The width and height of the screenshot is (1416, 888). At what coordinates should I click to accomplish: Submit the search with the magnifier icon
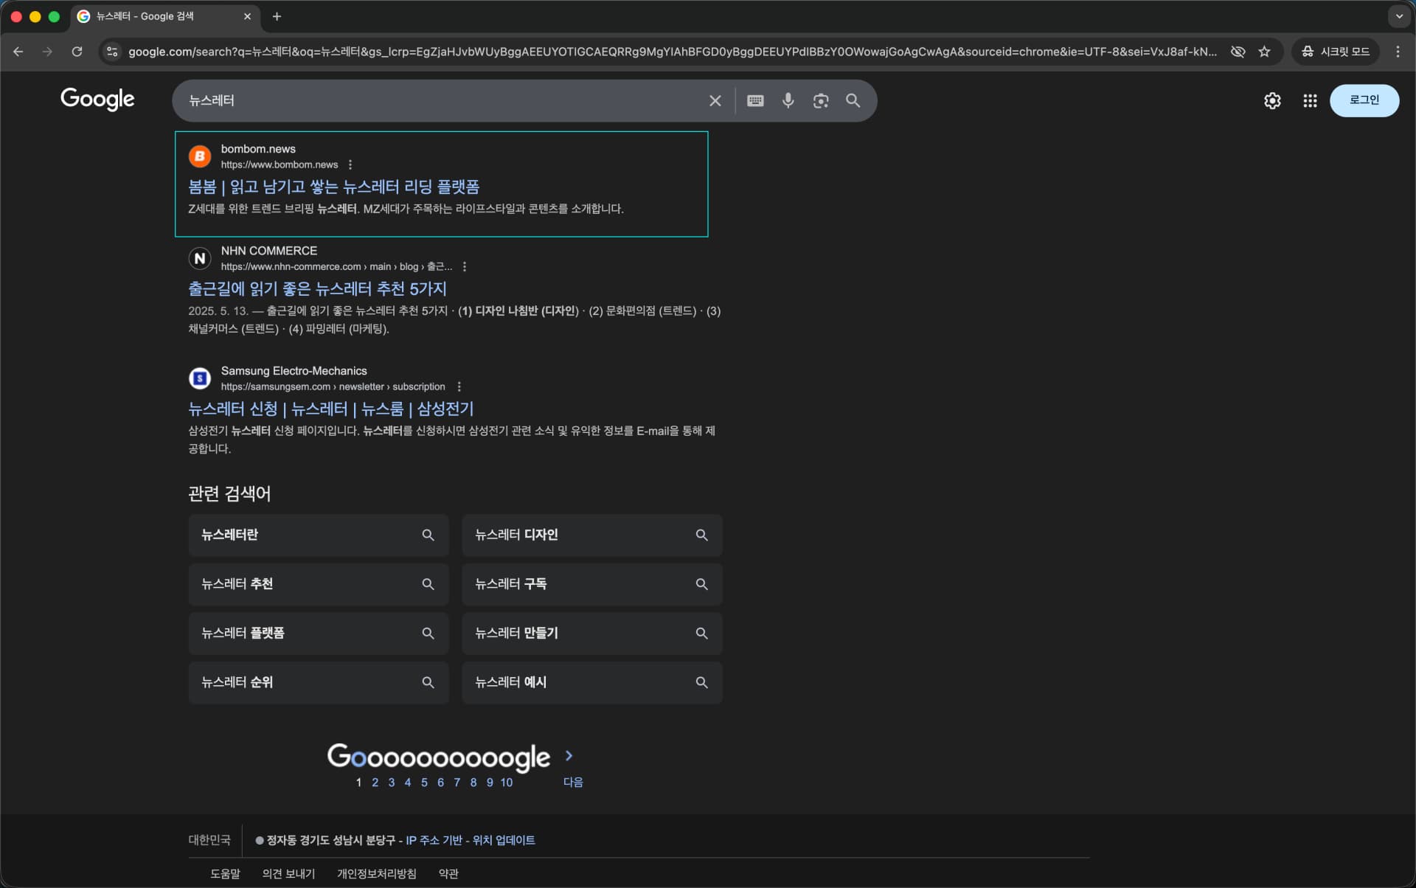coord(853,100)
